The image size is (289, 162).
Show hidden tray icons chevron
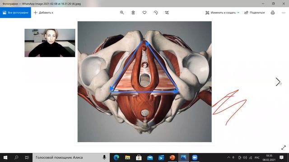coord(229,157)
